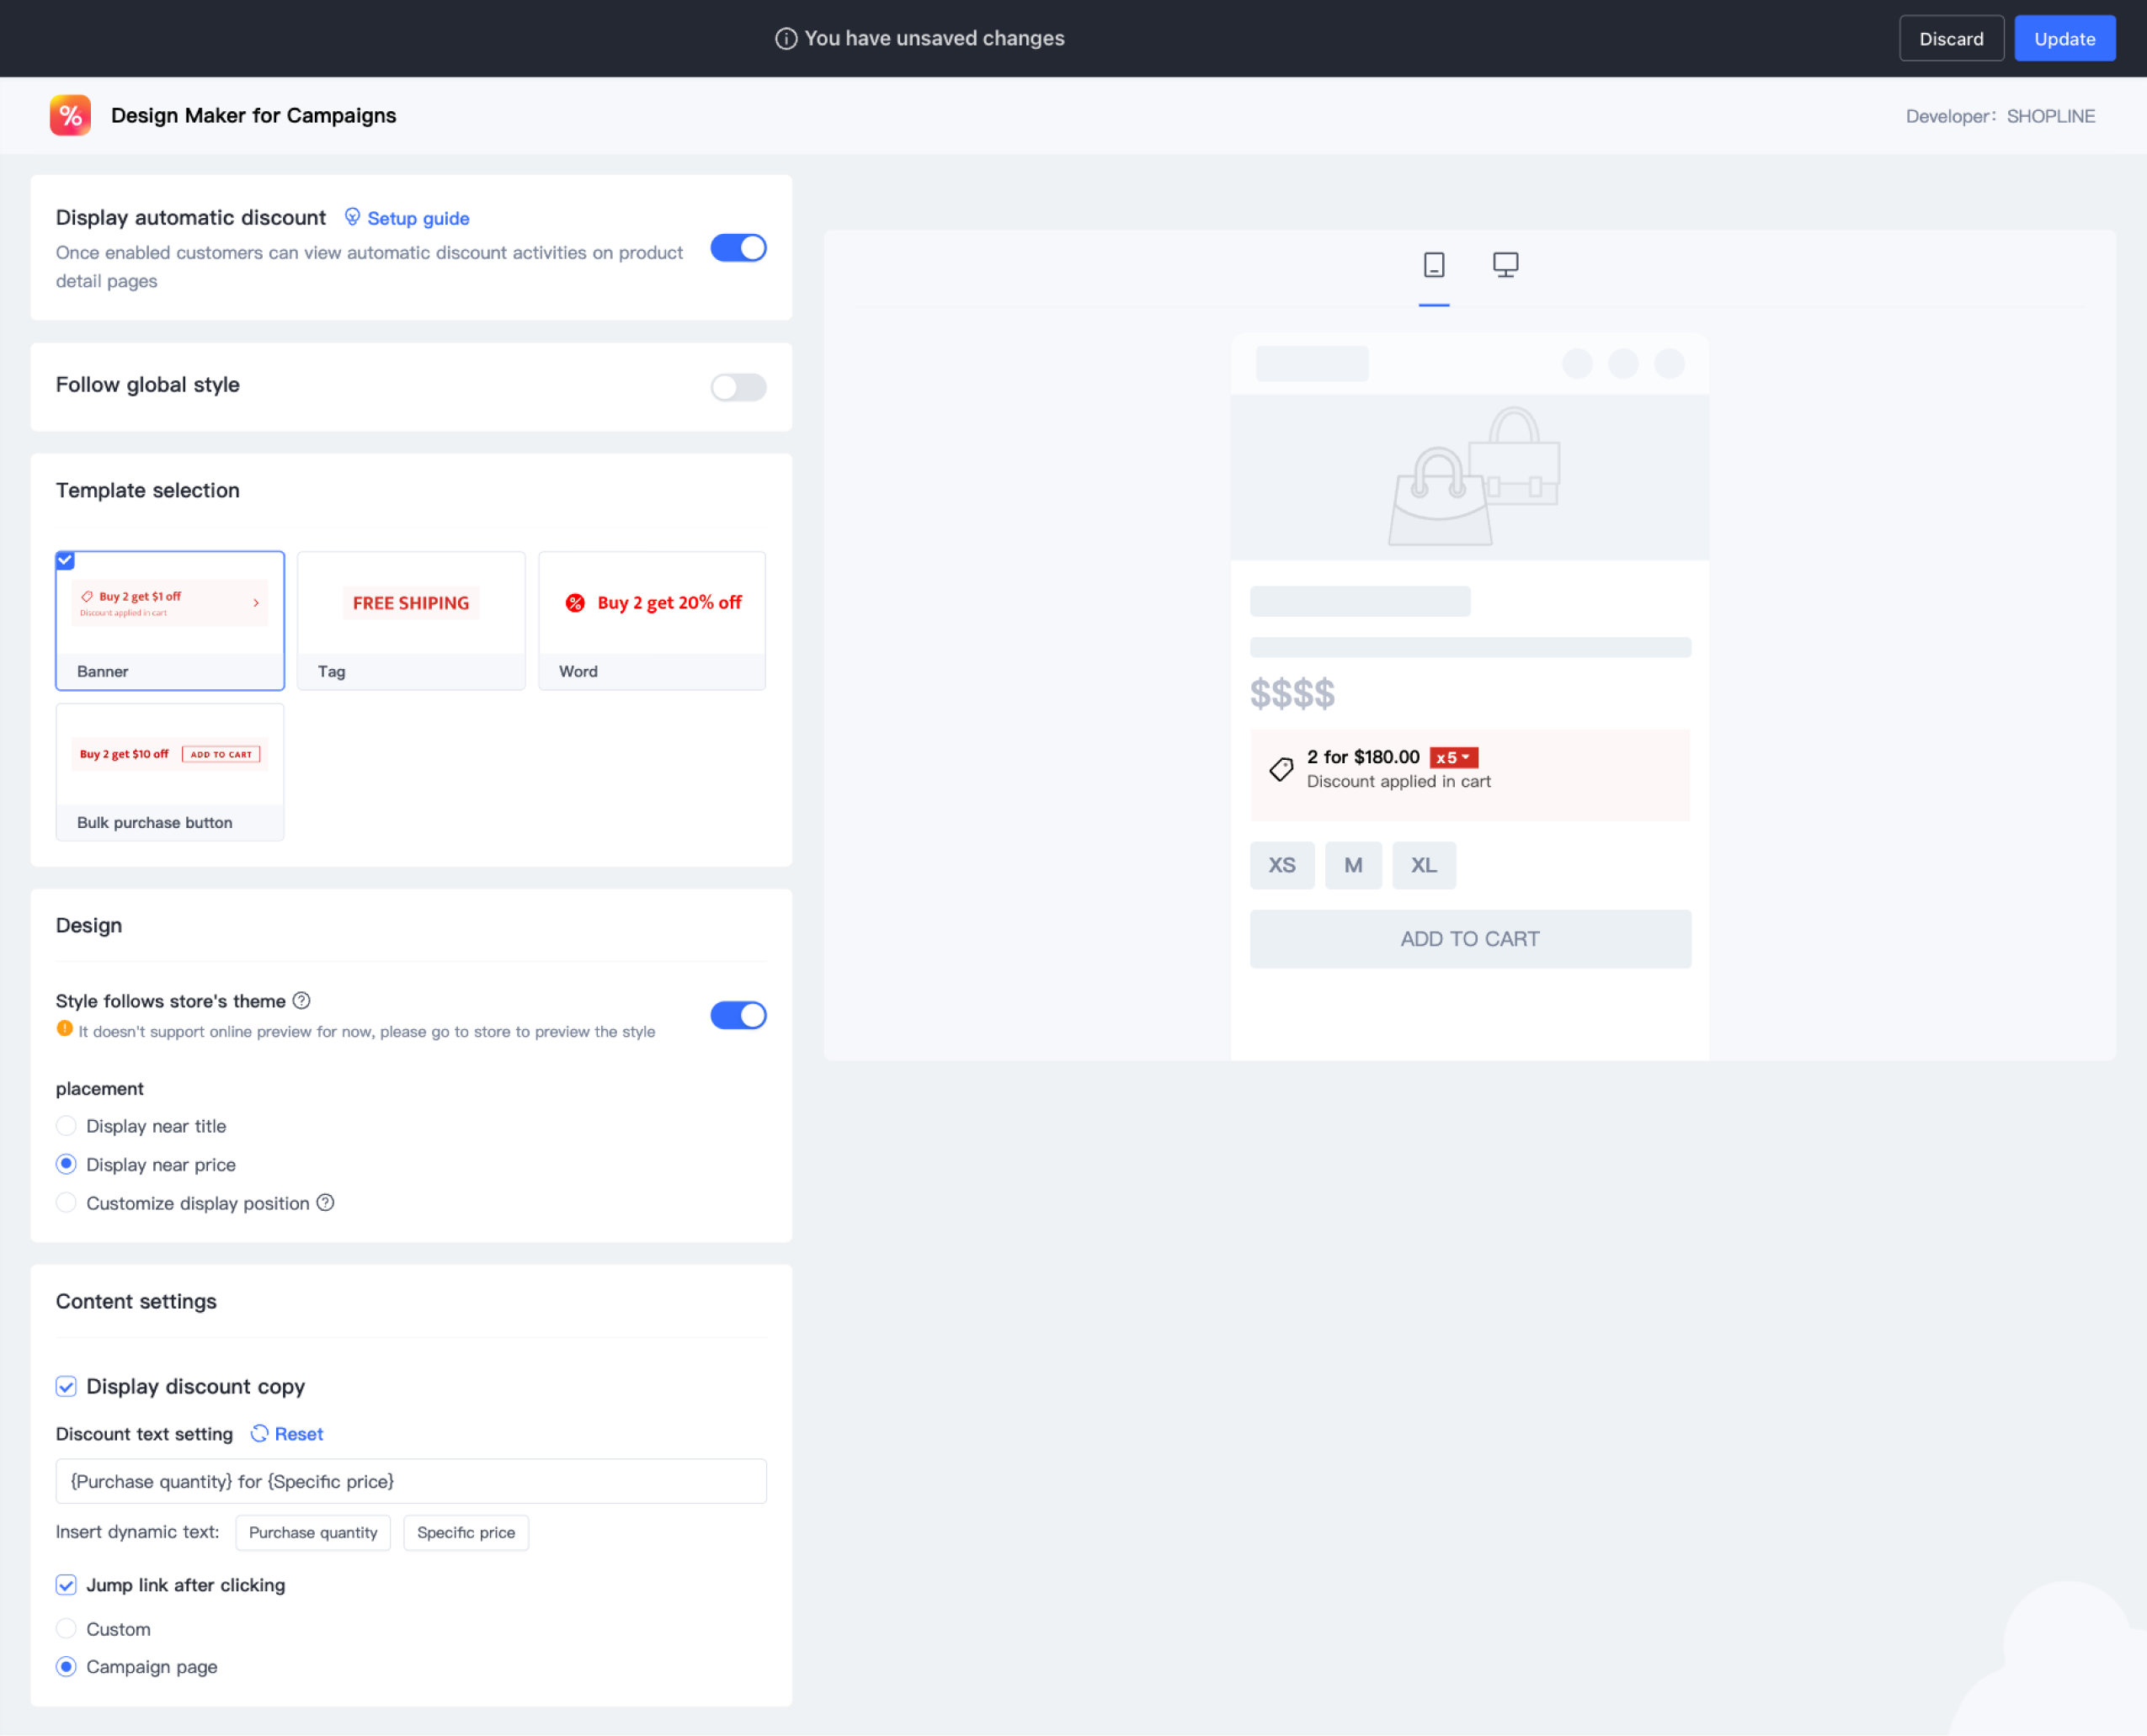This screenshot has height=1736, width=2147.
Task: Click help icon beside Customize display position
Action: coord(325,1202)
